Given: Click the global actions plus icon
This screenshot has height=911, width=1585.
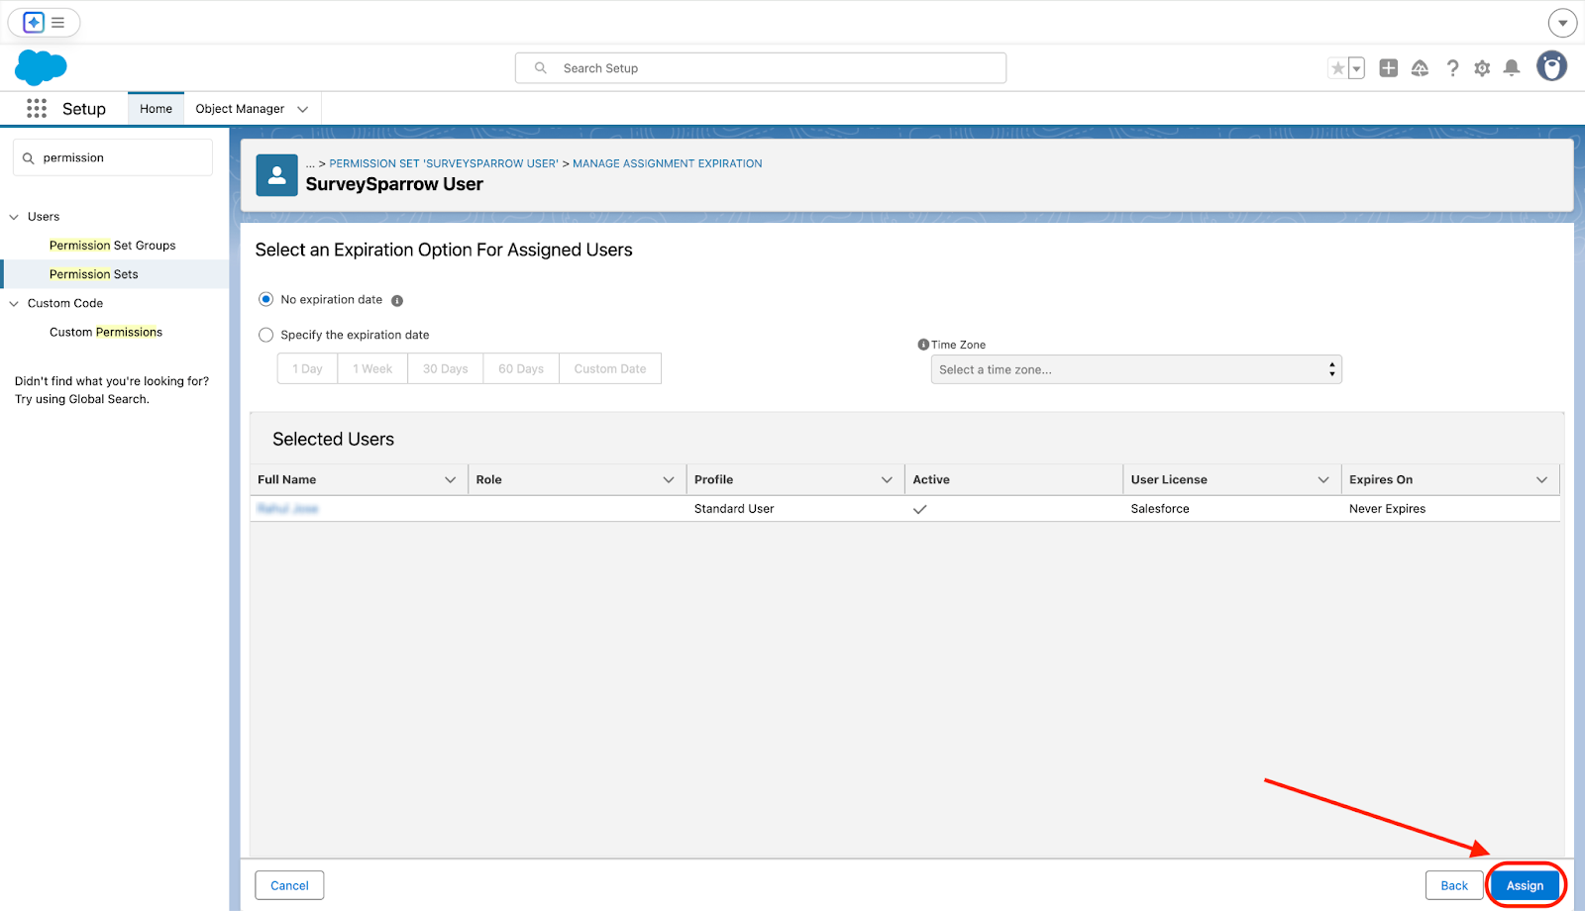Looking at the screenshot, I should tap(1389, 68).
